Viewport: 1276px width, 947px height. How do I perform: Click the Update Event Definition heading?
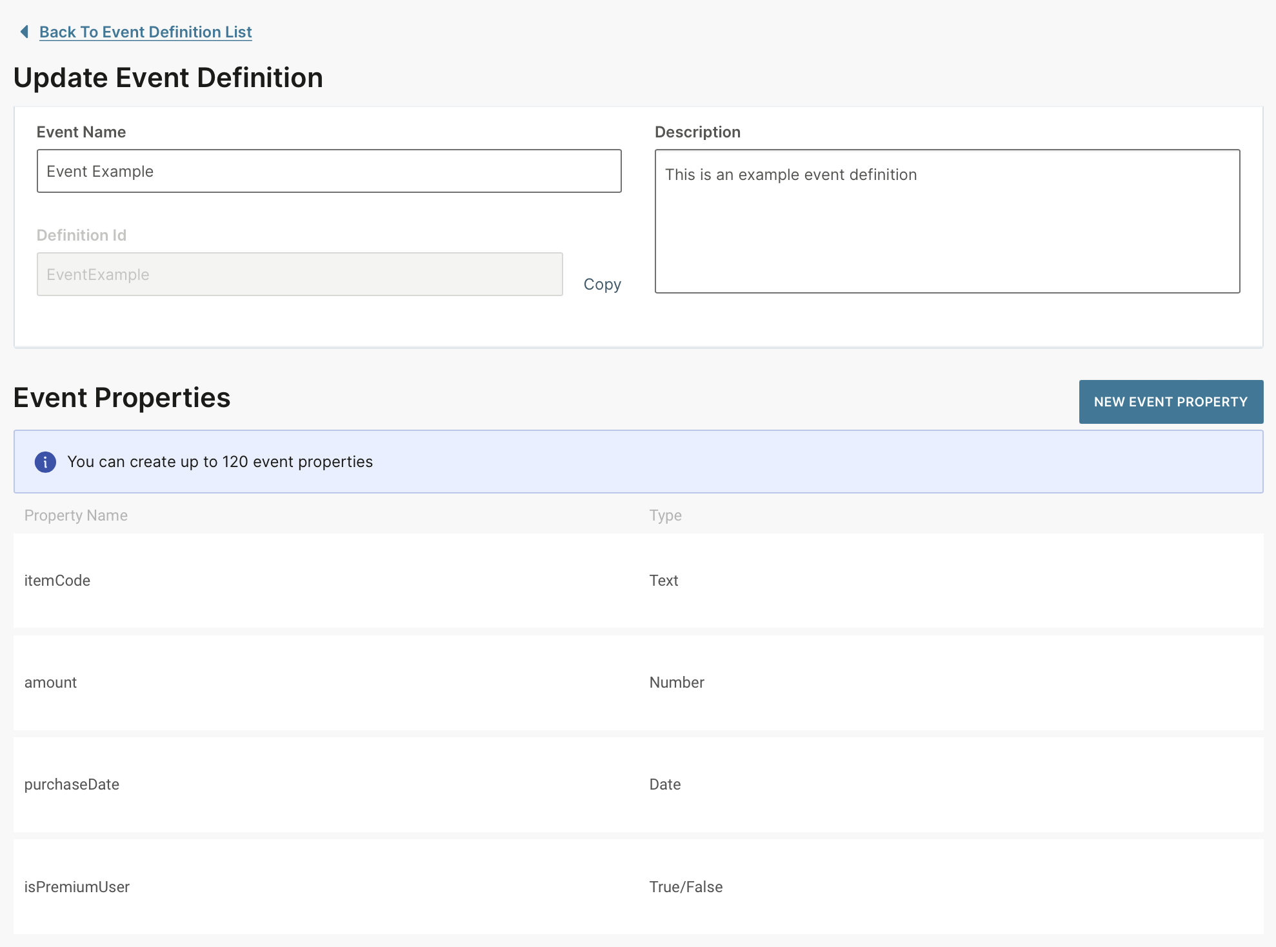click(168, 77)
